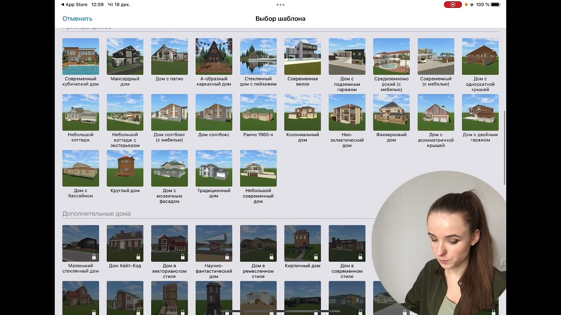Image resolution: width=561 pixels, height=315 pixels.
Task: Return to App Store via back link
Action: click(x=74, y=4)
